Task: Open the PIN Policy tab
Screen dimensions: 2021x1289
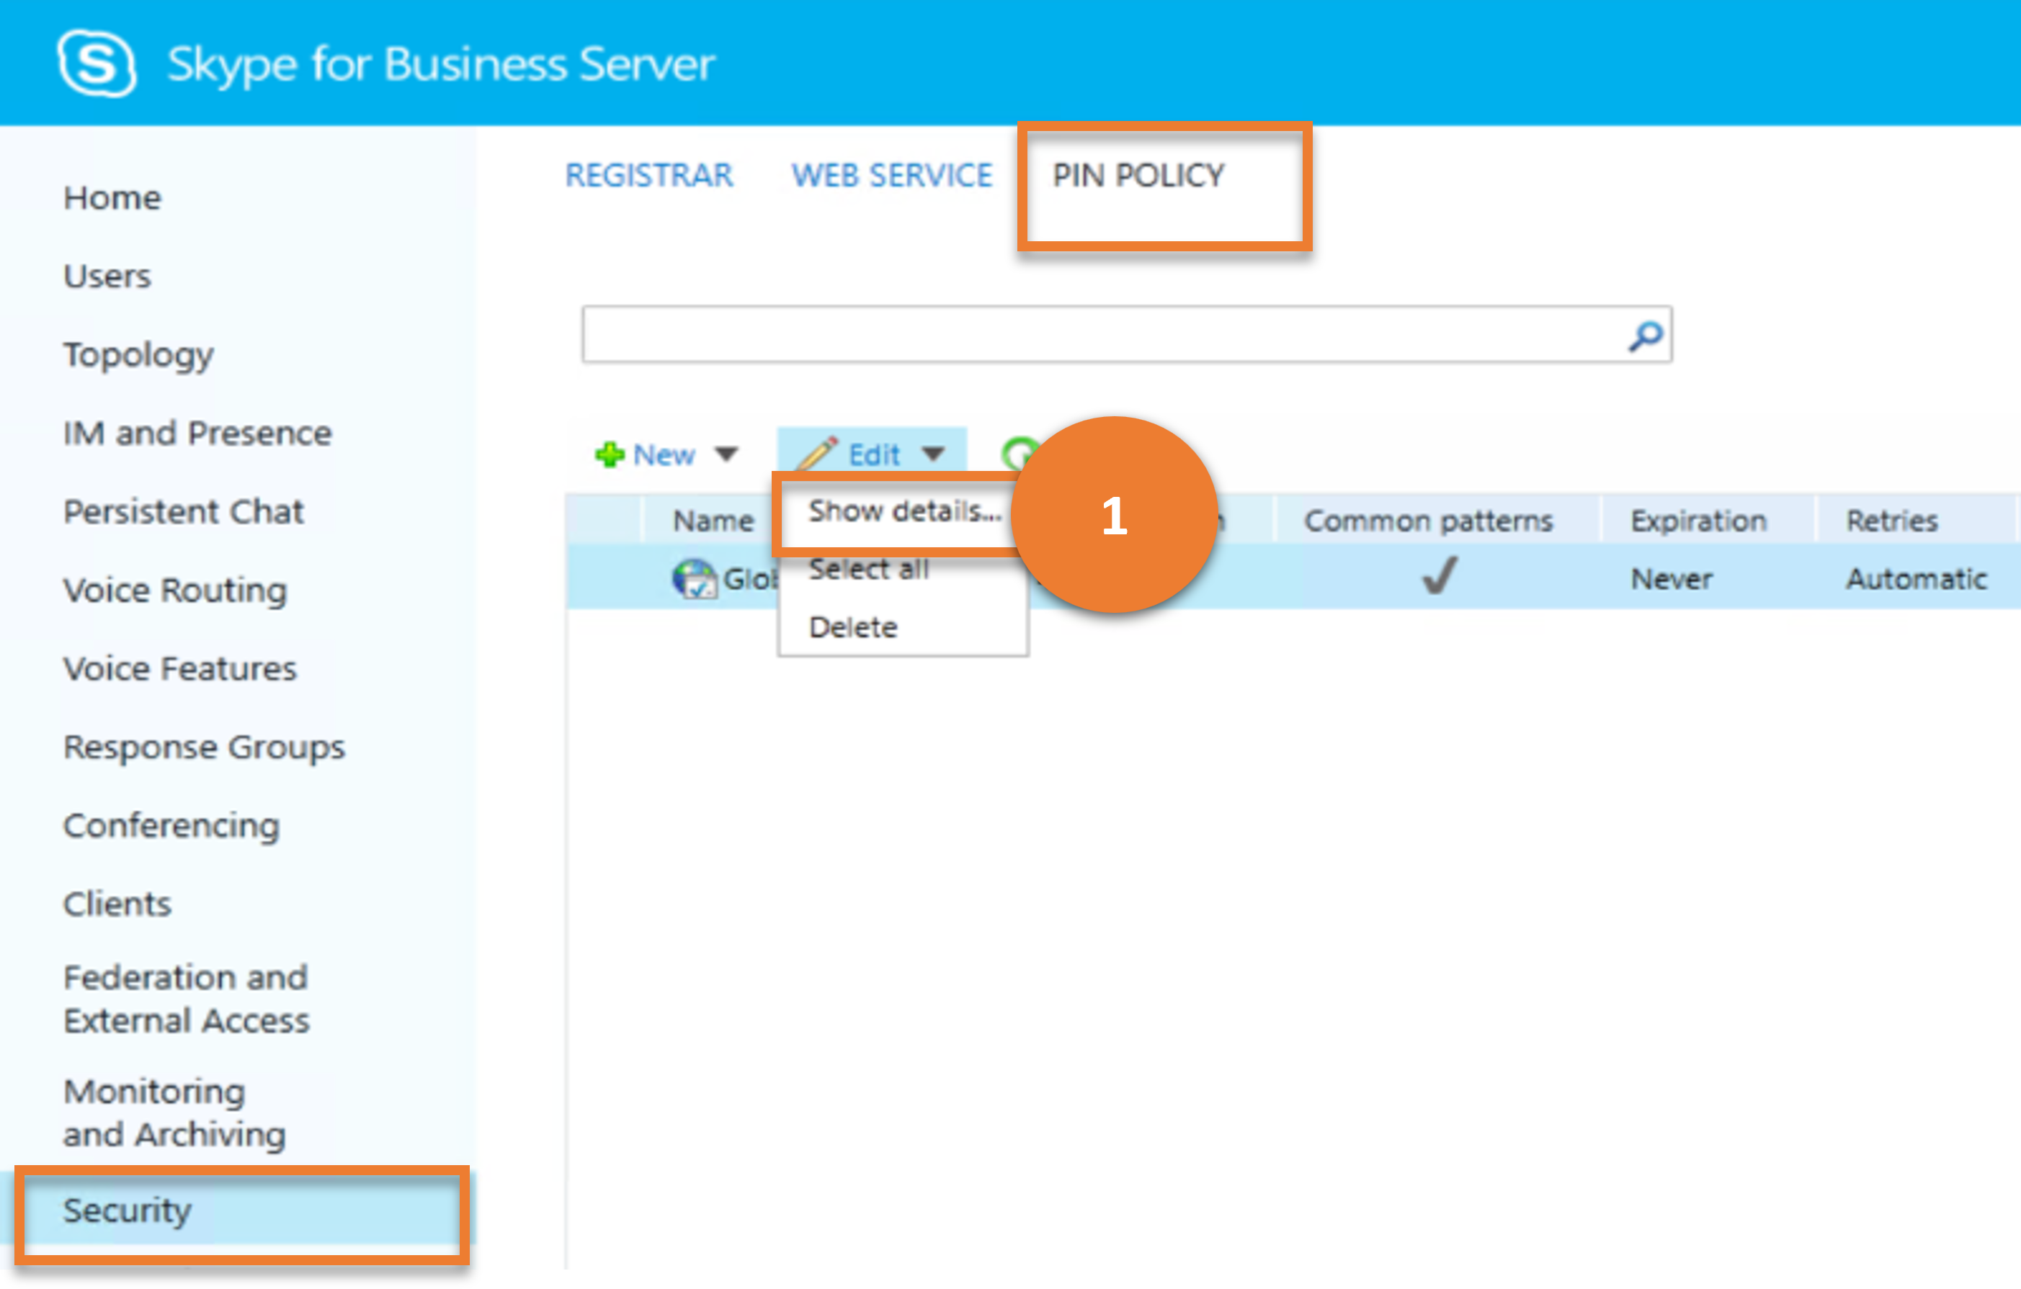Action: pos(1139,175)
